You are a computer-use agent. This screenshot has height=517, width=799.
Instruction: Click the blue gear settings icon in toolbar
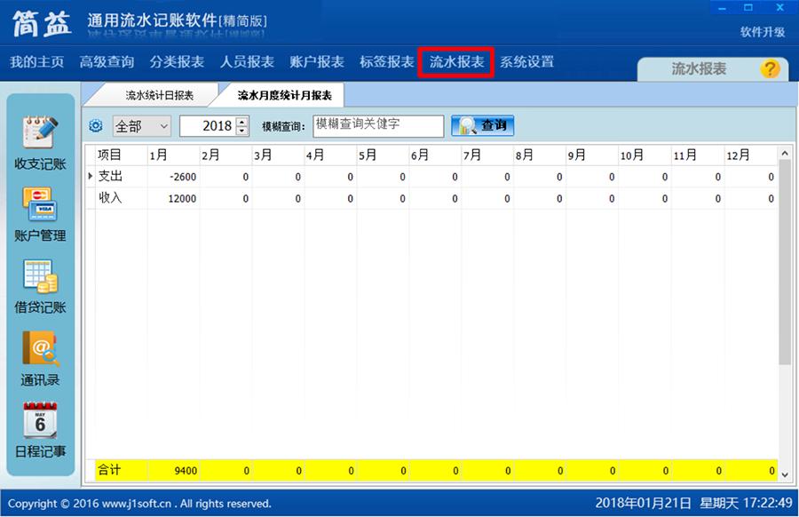tap(96, 126)
